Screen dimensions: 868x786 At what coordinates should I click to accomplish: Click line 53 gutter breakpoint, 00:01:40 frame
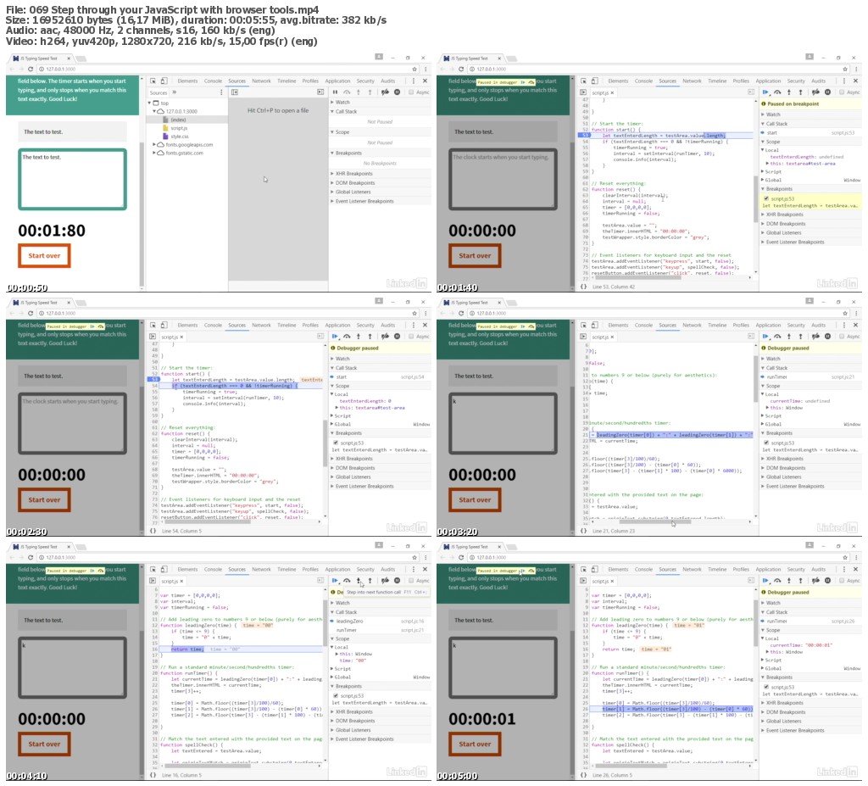584,135
